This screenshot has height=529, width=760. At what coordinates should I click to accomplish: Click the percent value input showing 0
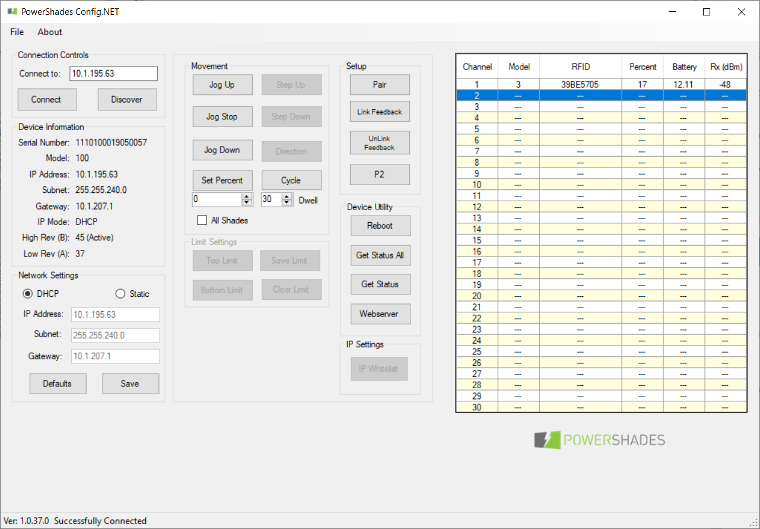217,199
